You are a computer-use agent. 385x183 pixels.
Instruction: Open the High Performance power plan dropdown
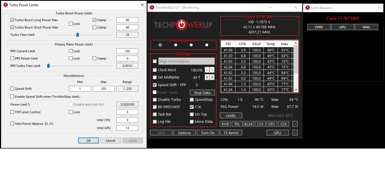(187, 61)
